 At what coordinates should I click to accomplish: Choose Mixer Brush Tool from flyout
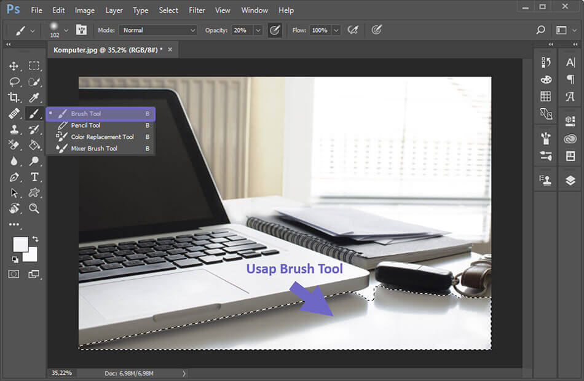pyautogui.click(x=101, y=148)
